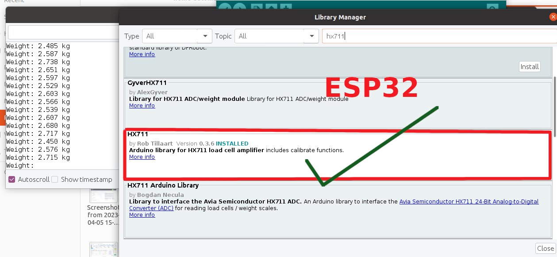Screen dimensions: 557x257
Task: Click the serial line Weight: 2.607 kg
Action: pyautogui.click(x=38, y=117)
